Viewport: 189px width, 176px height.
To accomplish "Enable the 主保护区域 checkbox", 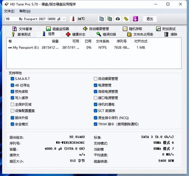I will click(x=12, y=105).
